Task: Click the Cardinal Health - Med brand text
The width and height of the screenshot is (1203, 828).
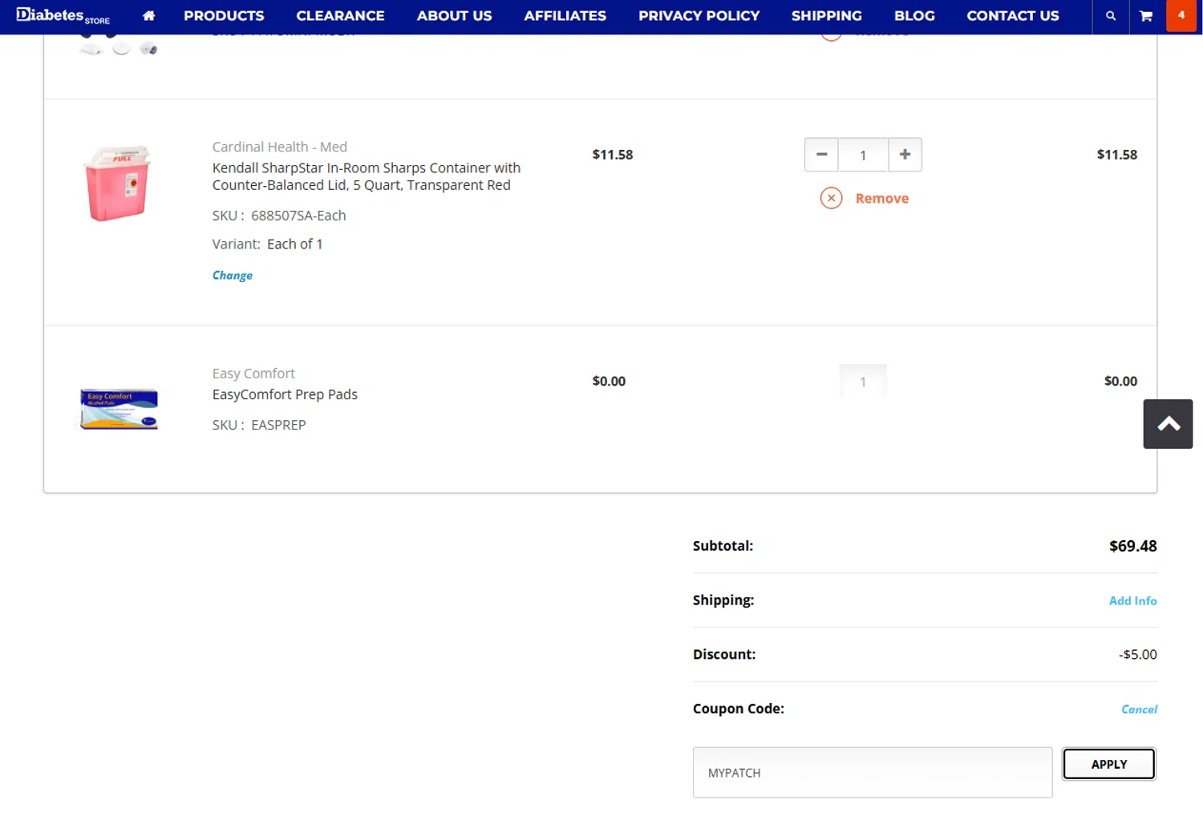Action: [279, 147]
